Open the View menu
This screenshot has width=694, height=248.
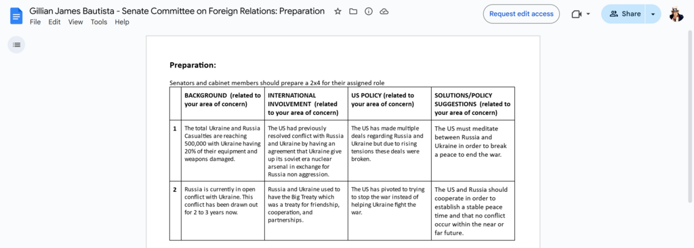75,22
